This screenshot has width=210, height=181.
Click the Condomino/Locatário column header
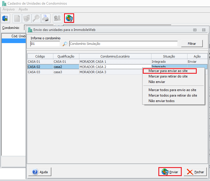point(115,56)
